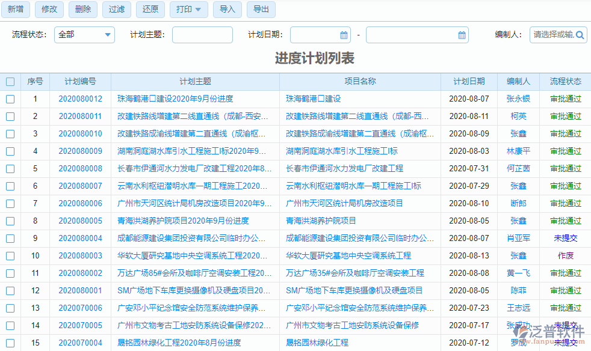Enable the select-all checkbox in table header
Screen dimensions: 591x351
click(x=10, y=81)
